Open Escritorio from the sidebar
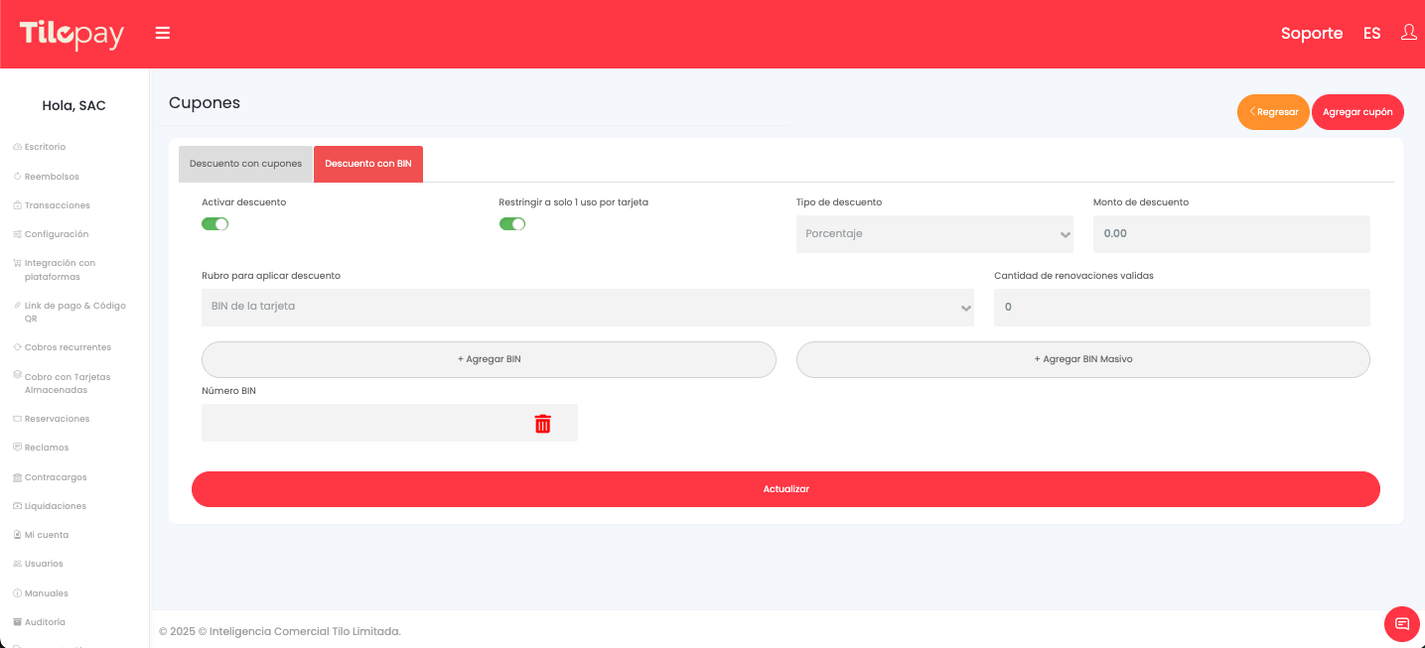The height and width of the screenshot is (648, 1425). pos(45,147)
